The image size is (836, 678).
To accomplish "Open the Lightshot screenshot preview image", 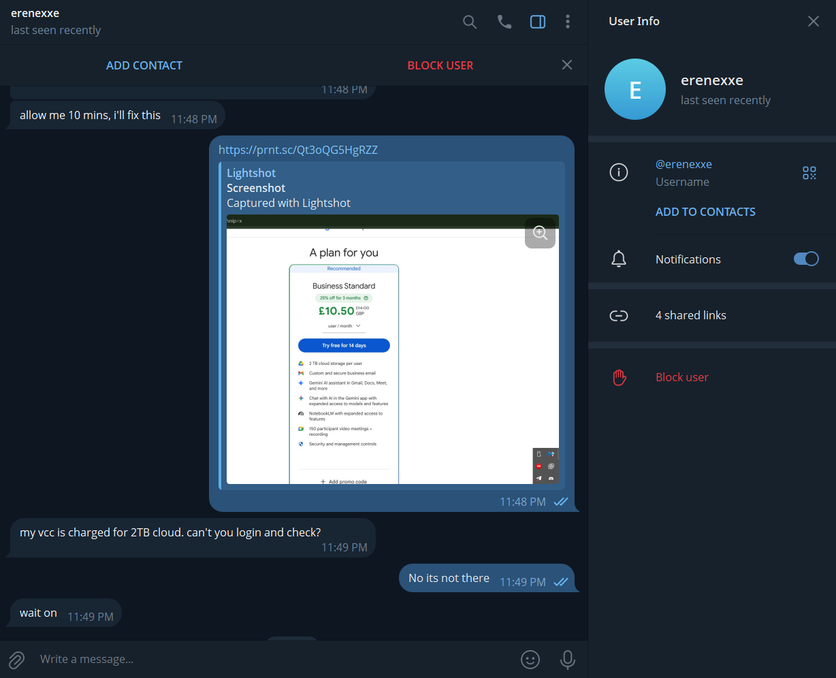I will coord(393,349).
